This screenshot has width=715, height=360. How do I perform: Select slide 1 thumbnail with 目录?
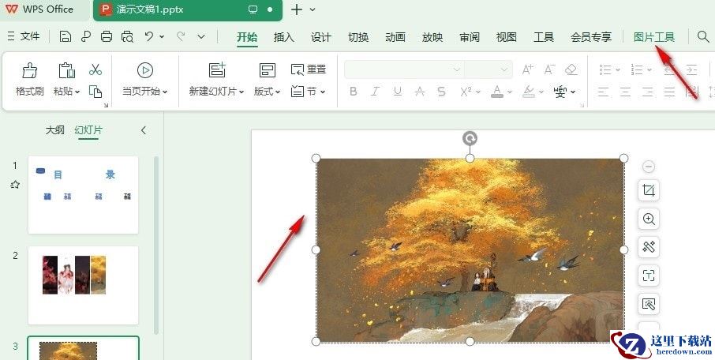(x=83, y=195)
